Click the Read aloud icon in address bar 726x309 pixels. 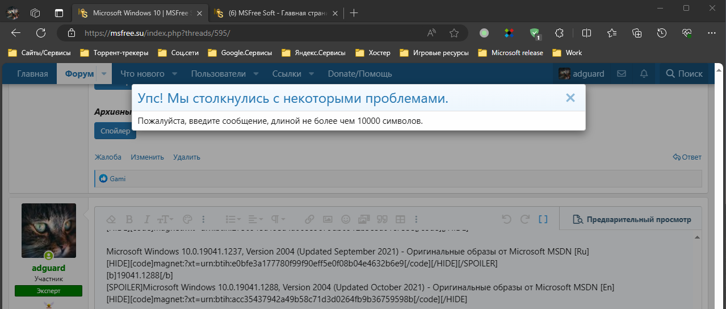pyautogui.click(x=432, y=33)
